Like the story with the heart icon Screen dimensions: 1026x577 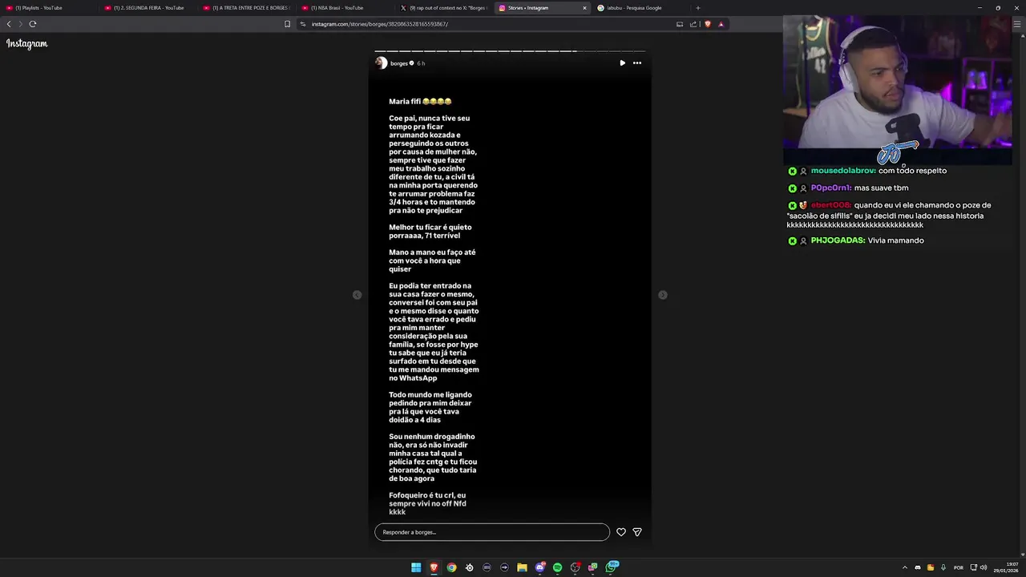point(621,532)
